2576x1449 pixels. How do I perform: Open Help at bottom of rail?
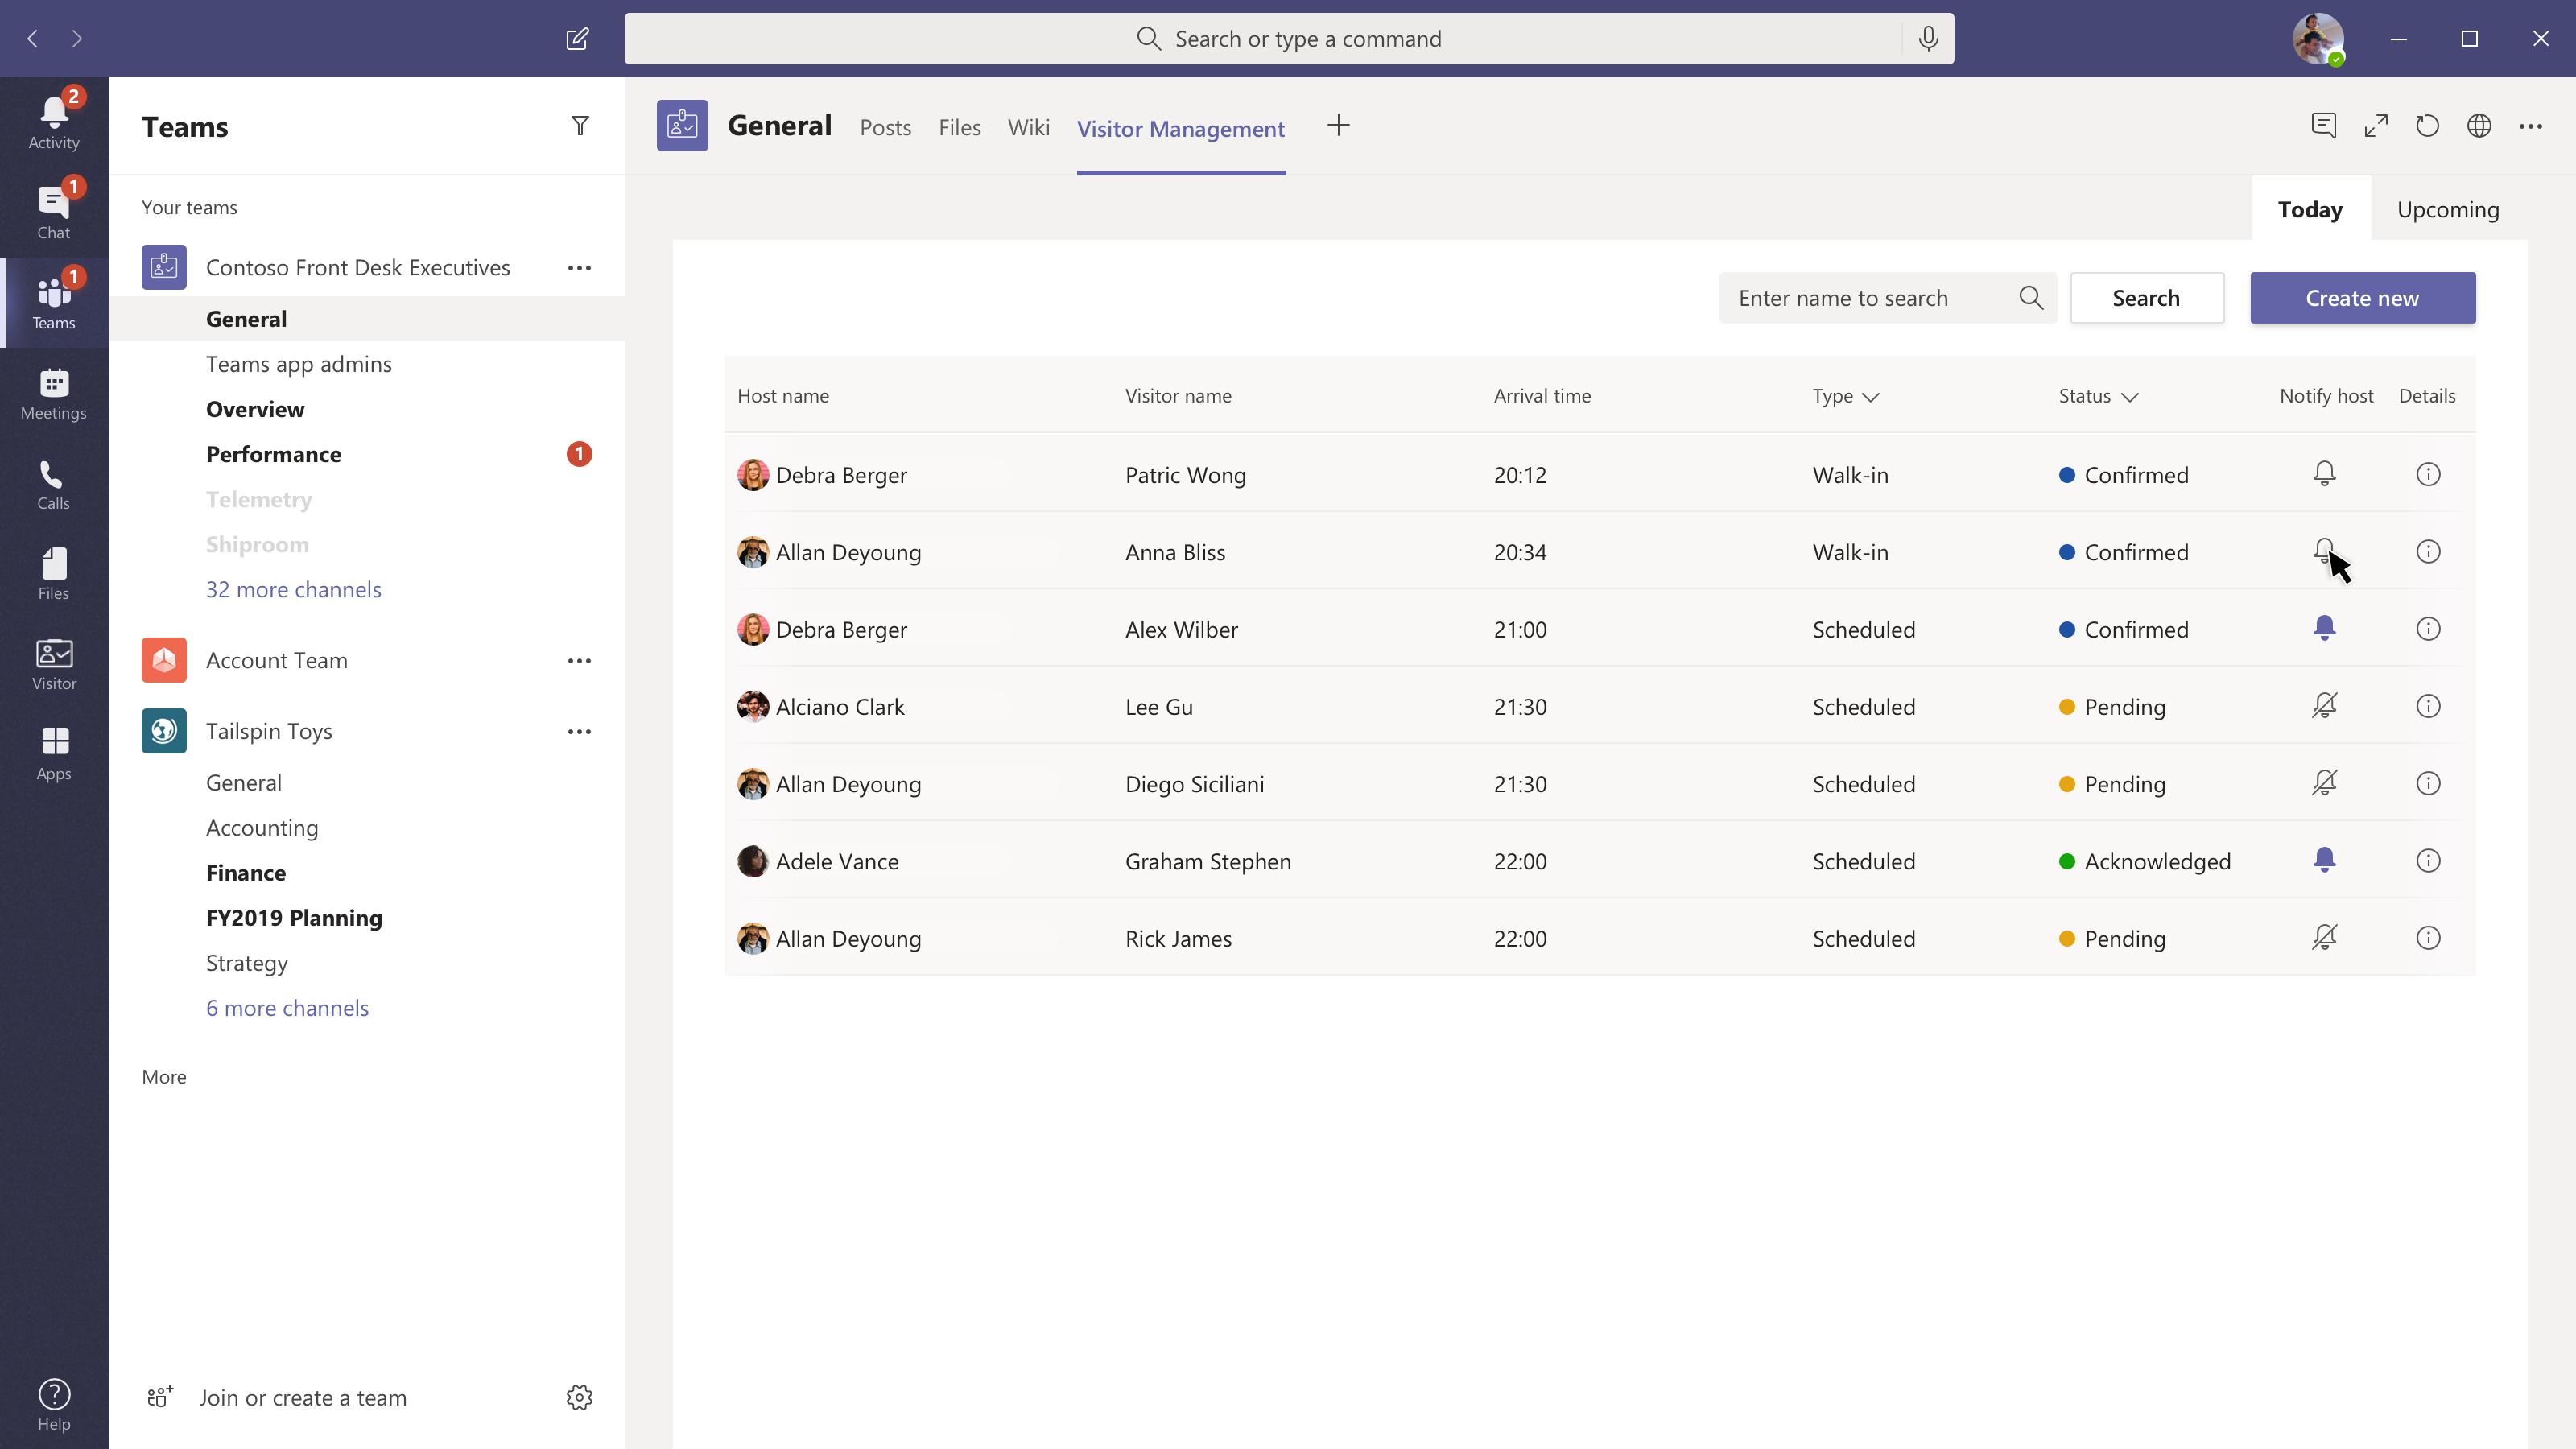(x=54, y=1404)
